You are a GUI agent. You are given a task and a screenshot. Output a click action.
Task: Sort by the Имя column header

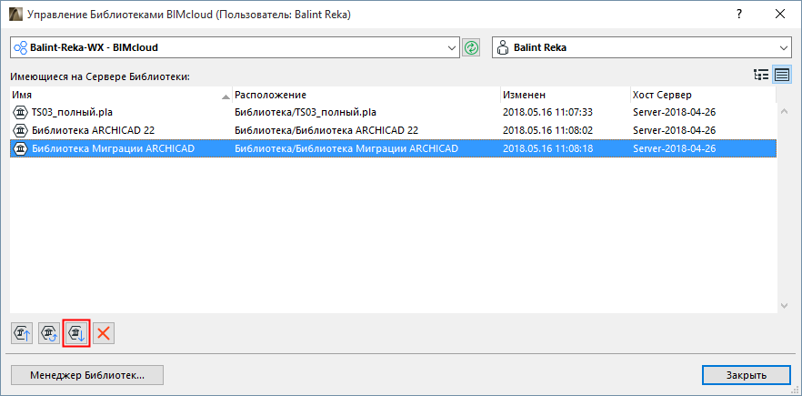121,95
